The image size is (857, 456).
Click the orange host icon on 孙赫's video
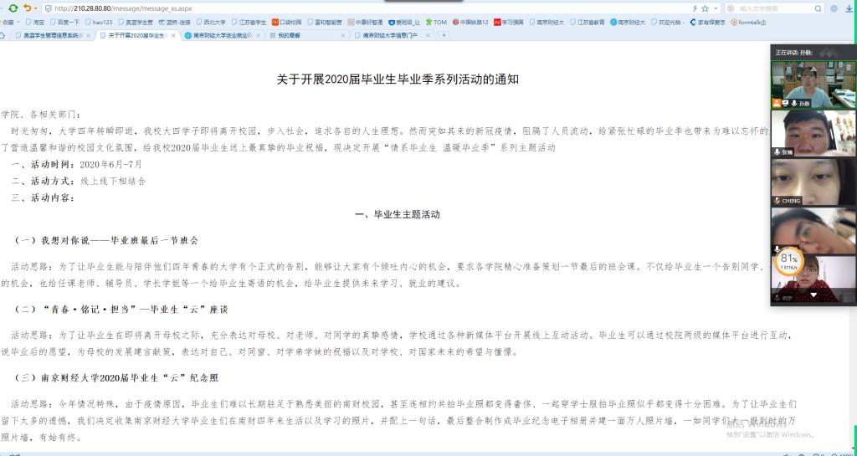[777, 103]
